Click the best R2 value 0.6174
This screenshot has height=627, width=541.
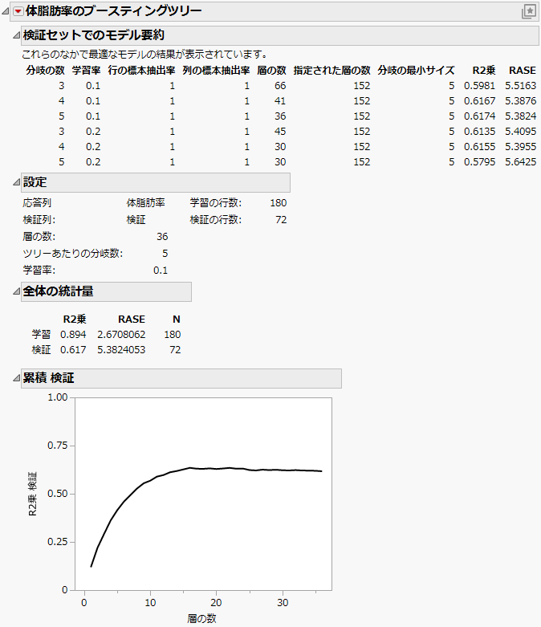point(479,116)
